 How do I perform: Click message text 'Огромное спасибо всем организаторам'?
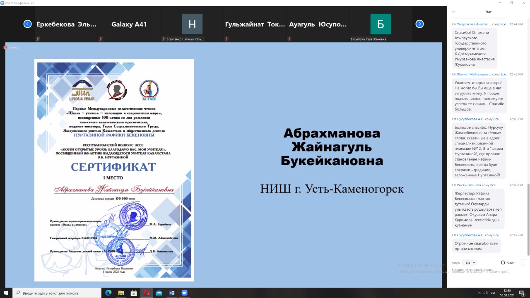(476, 246)
